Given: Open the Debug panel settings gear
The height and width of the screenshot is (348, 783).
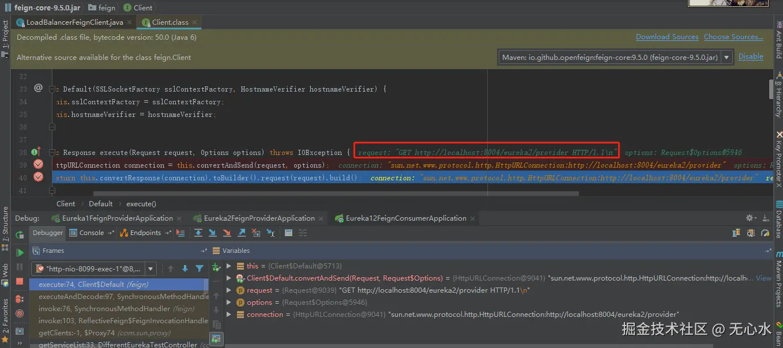Looking at the screenshot, I should pos(751,218).
